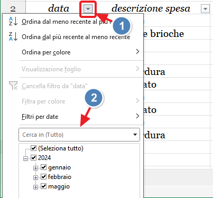The height and width of the screenshot is (198, 213).
Task: Expand the Ordina per colore chevron
Action: pos(137,52)
